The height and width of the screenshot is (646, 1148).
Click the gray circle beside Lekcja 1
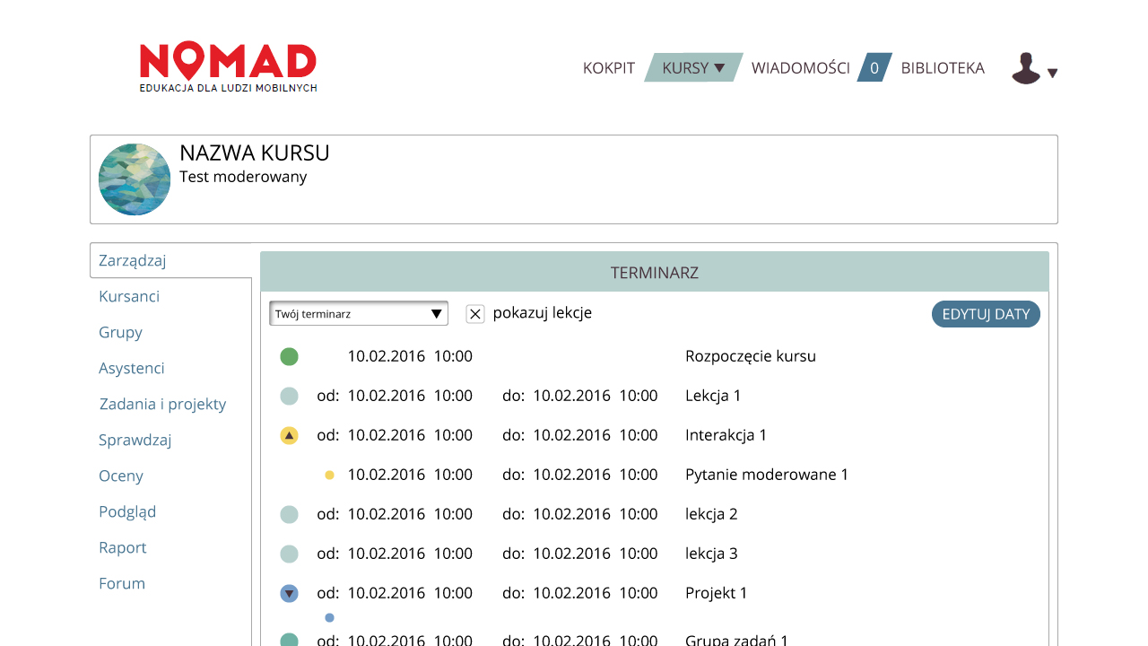pyautogui.click(x=289, y=396)
